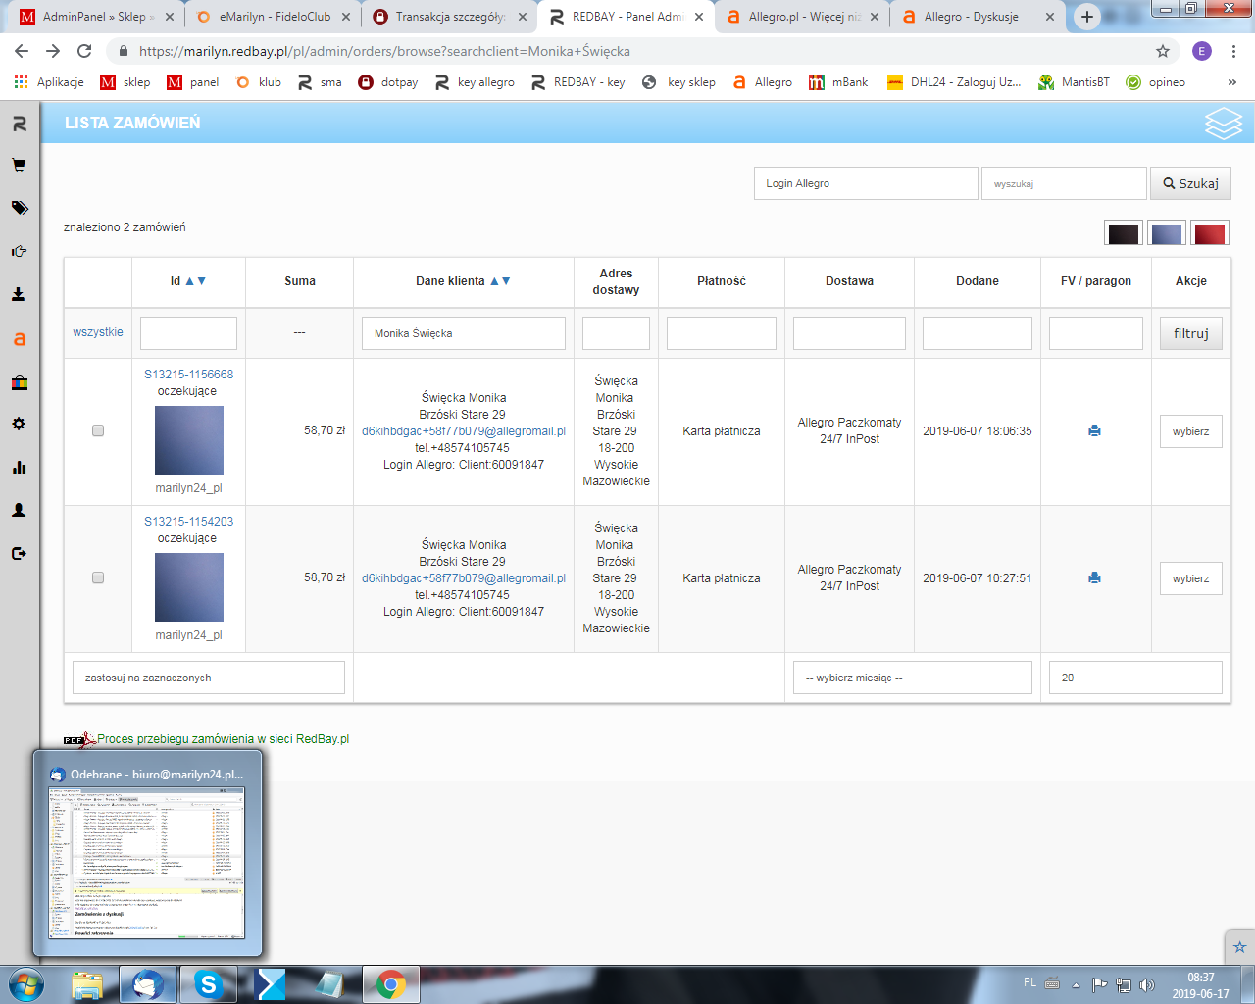This screenshot has height=1004, width=1255.
Task: Expand 'wybierz miesiąc' month dropdown
Action: pos(912,678)
